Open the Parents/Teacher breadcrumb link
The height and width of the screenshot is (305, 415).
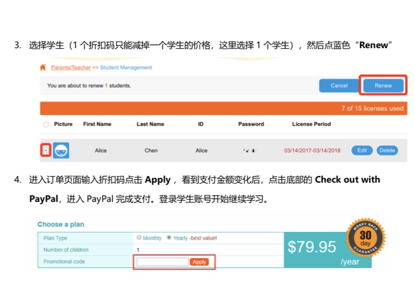71,67
